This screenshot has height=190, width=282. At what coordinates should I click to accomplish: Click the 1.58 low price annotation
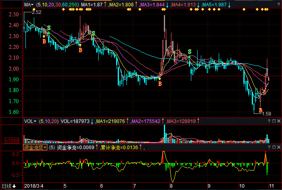(266, 114)
